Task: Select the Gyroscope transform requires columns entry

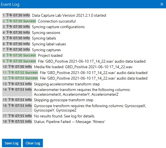Action: (74, 108)
